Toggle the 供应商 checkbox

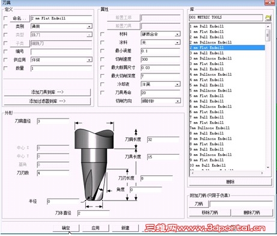click(x=5, y=60)
